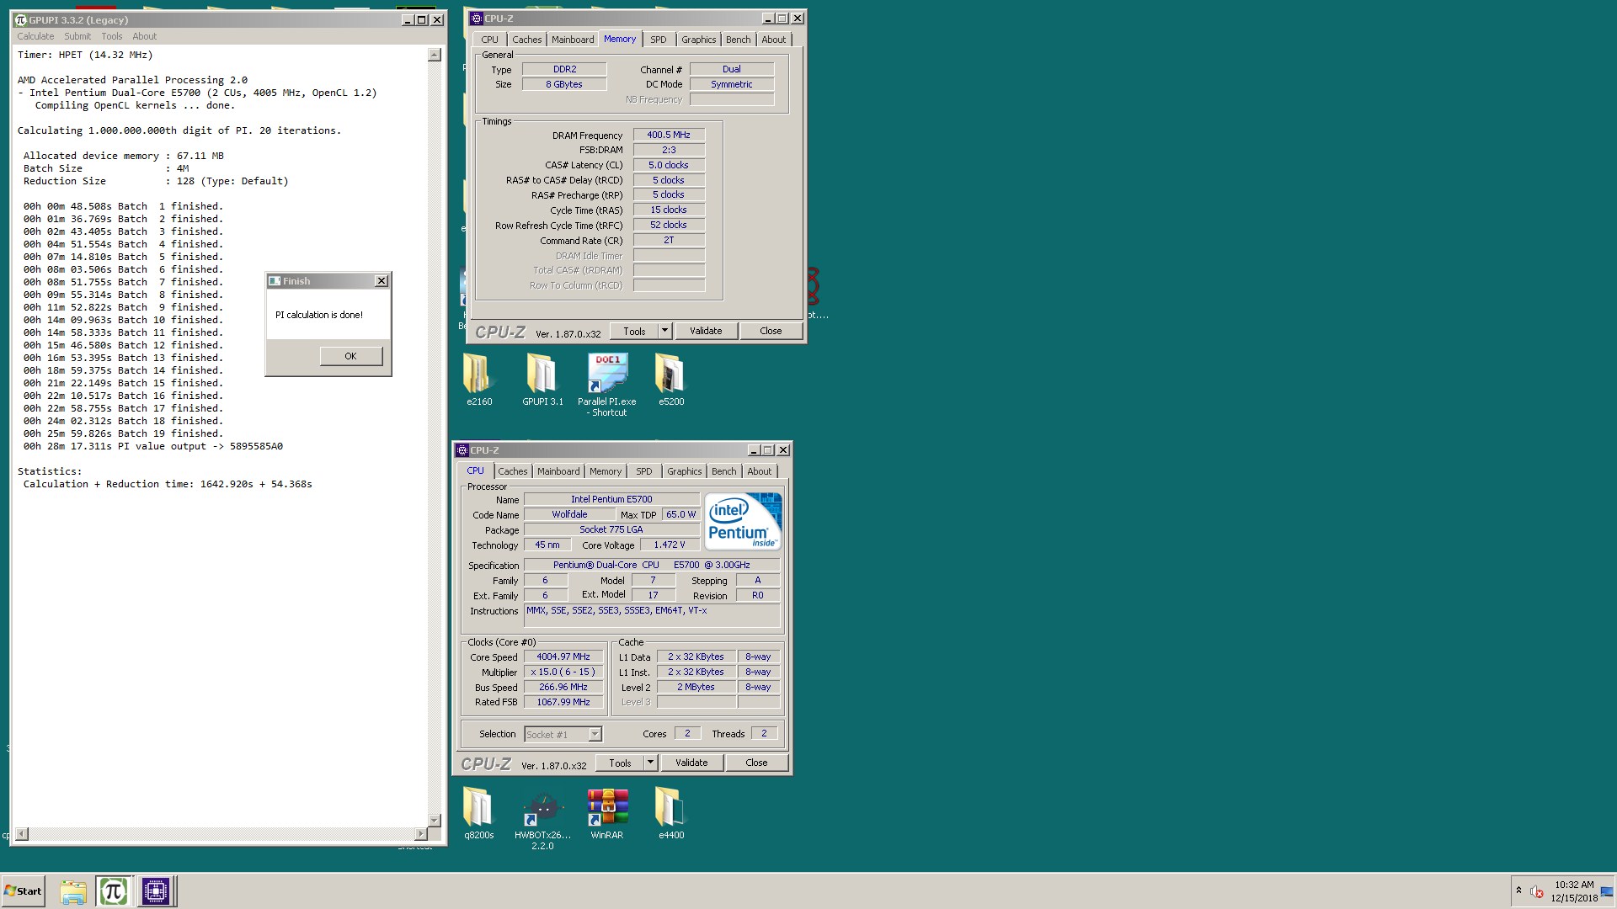Switch to Bench tab in the lower CPU-Z

coord(724,471)
